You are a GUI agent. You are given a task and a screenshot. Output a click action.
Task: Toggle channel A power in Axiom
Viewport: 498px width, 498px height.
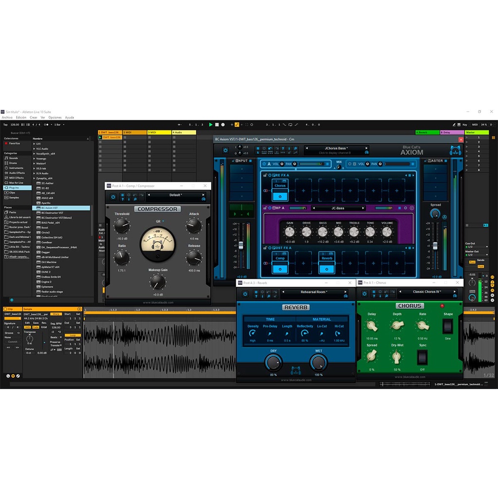click(264, 164)
